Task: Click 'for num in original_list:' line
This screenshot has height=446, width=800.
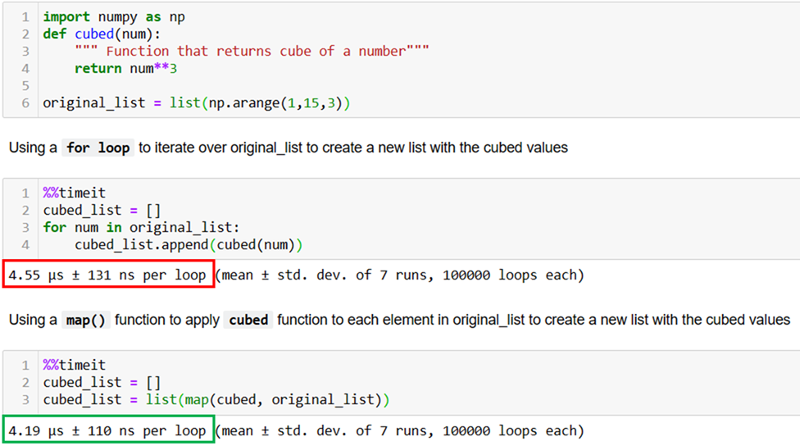Action: (x=141, y=227)
